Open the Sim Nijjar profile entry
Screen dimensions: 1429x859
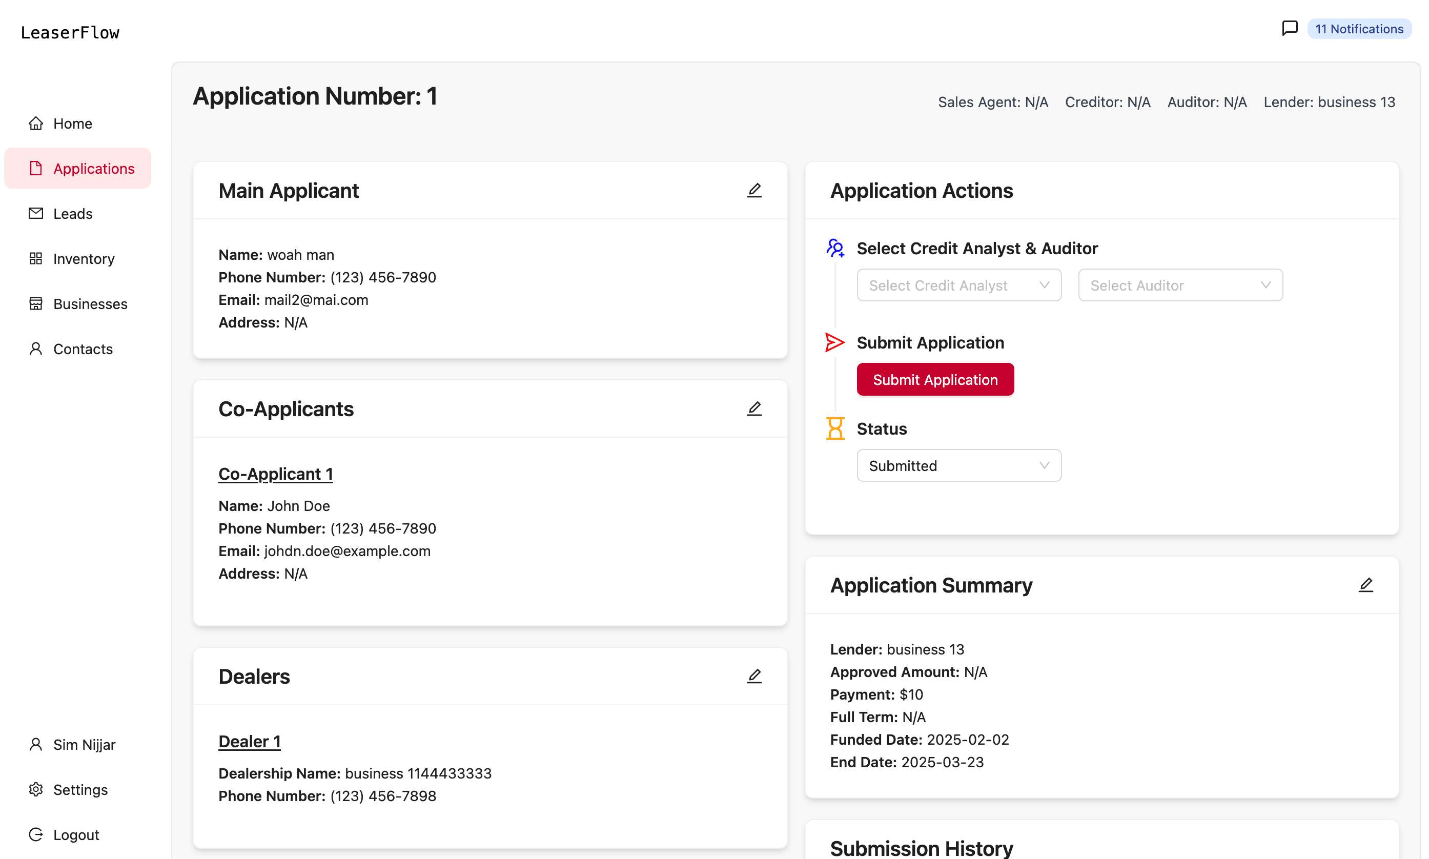coord(77,744)
